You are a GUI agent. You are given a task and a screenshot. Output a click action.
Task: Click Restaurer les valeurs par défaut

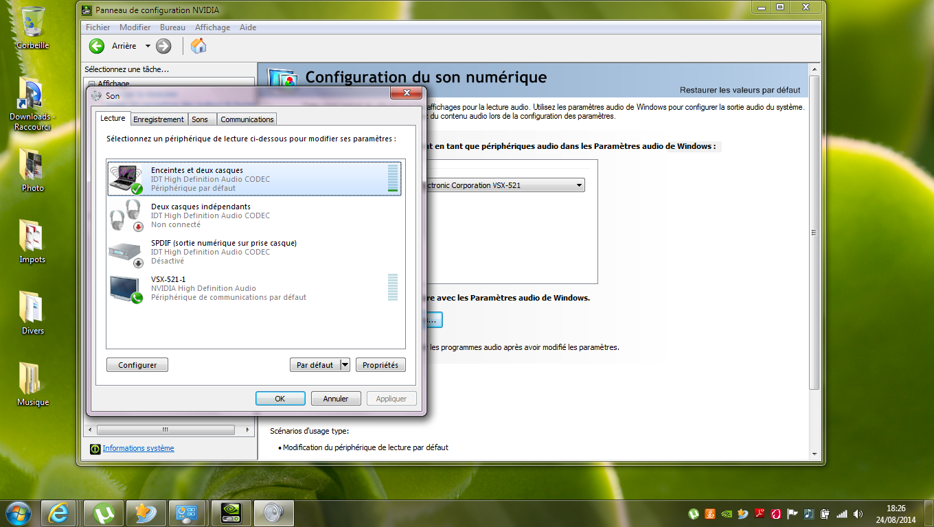[x=740, y=90]
